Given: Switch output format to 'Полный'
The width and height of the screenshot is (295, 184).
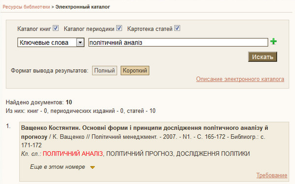Looking at the screenshot, I should (x=104, y=71).
